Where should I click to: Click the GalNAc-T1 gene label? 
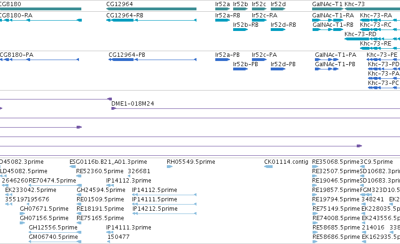327,4
